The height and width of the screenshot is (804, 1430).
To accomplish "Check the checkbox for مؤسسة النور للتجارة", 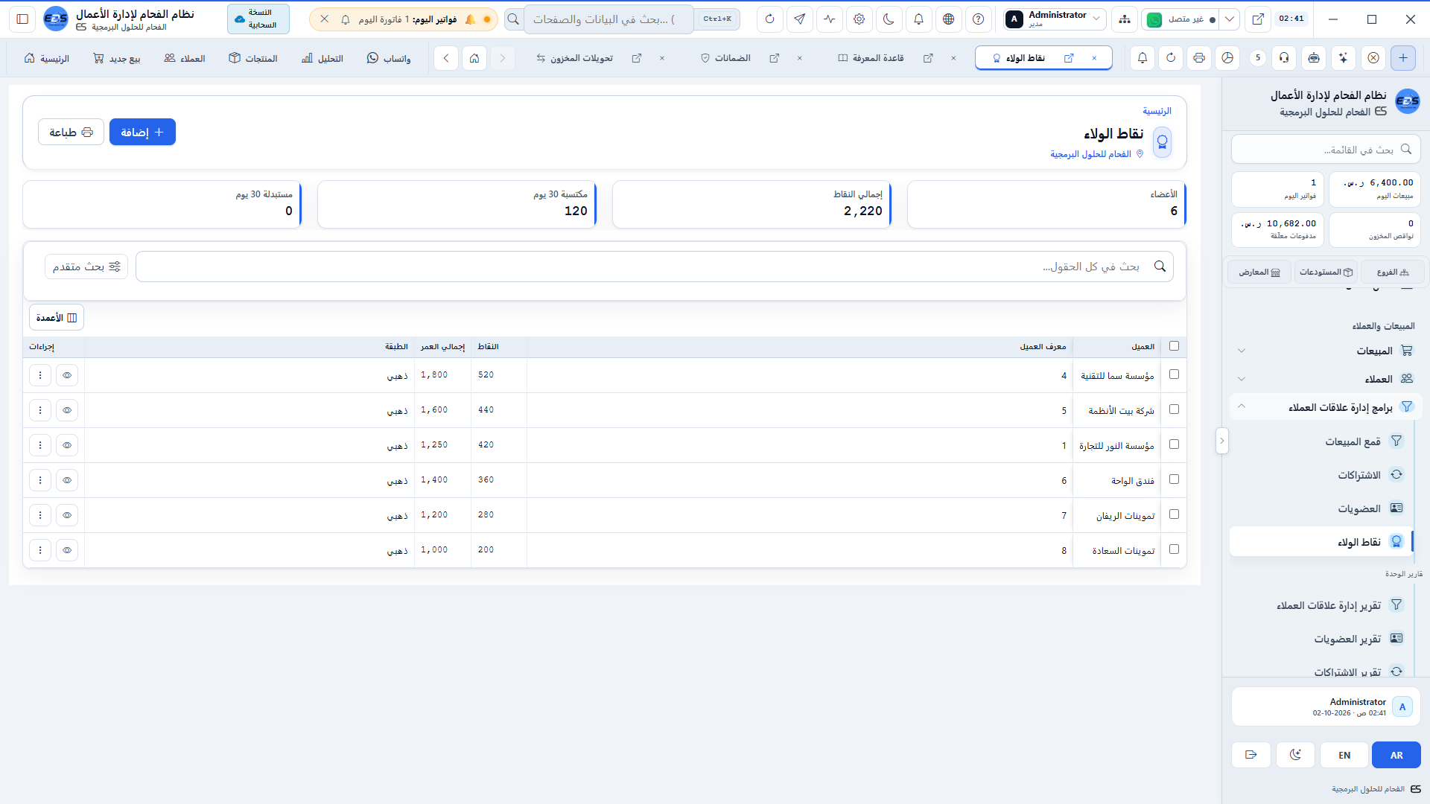I will tap(1174, 444).
